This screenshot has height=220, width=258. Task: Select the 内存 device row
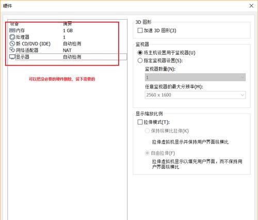click(68, 30)
